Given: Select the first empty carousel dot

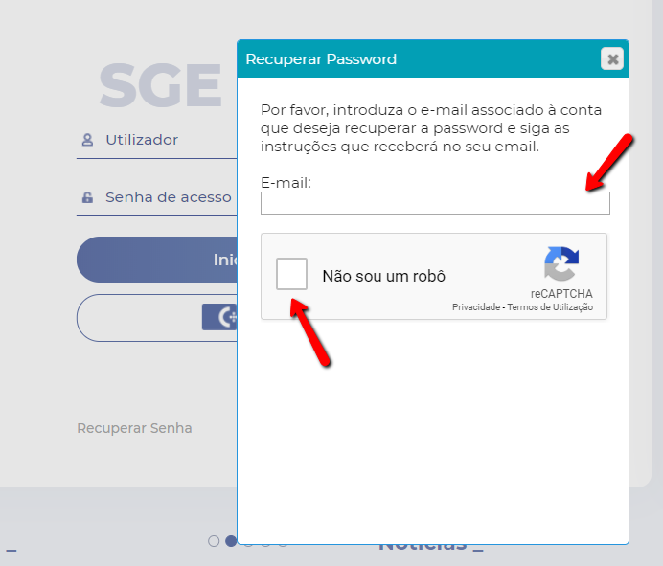Looking at the screenshot, I should pyautogui.click(x=214, y=541).
